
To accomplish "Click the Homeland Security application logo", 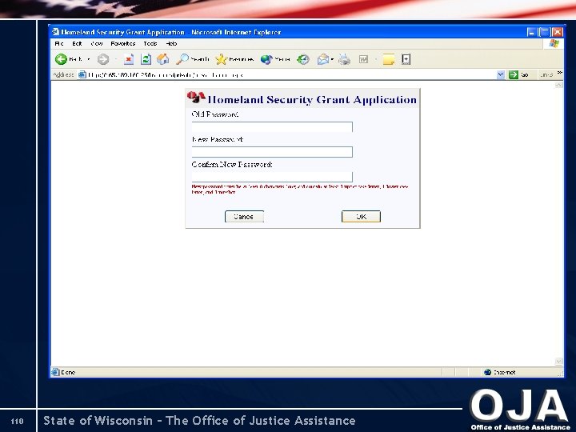I will (x=196, y=98).
